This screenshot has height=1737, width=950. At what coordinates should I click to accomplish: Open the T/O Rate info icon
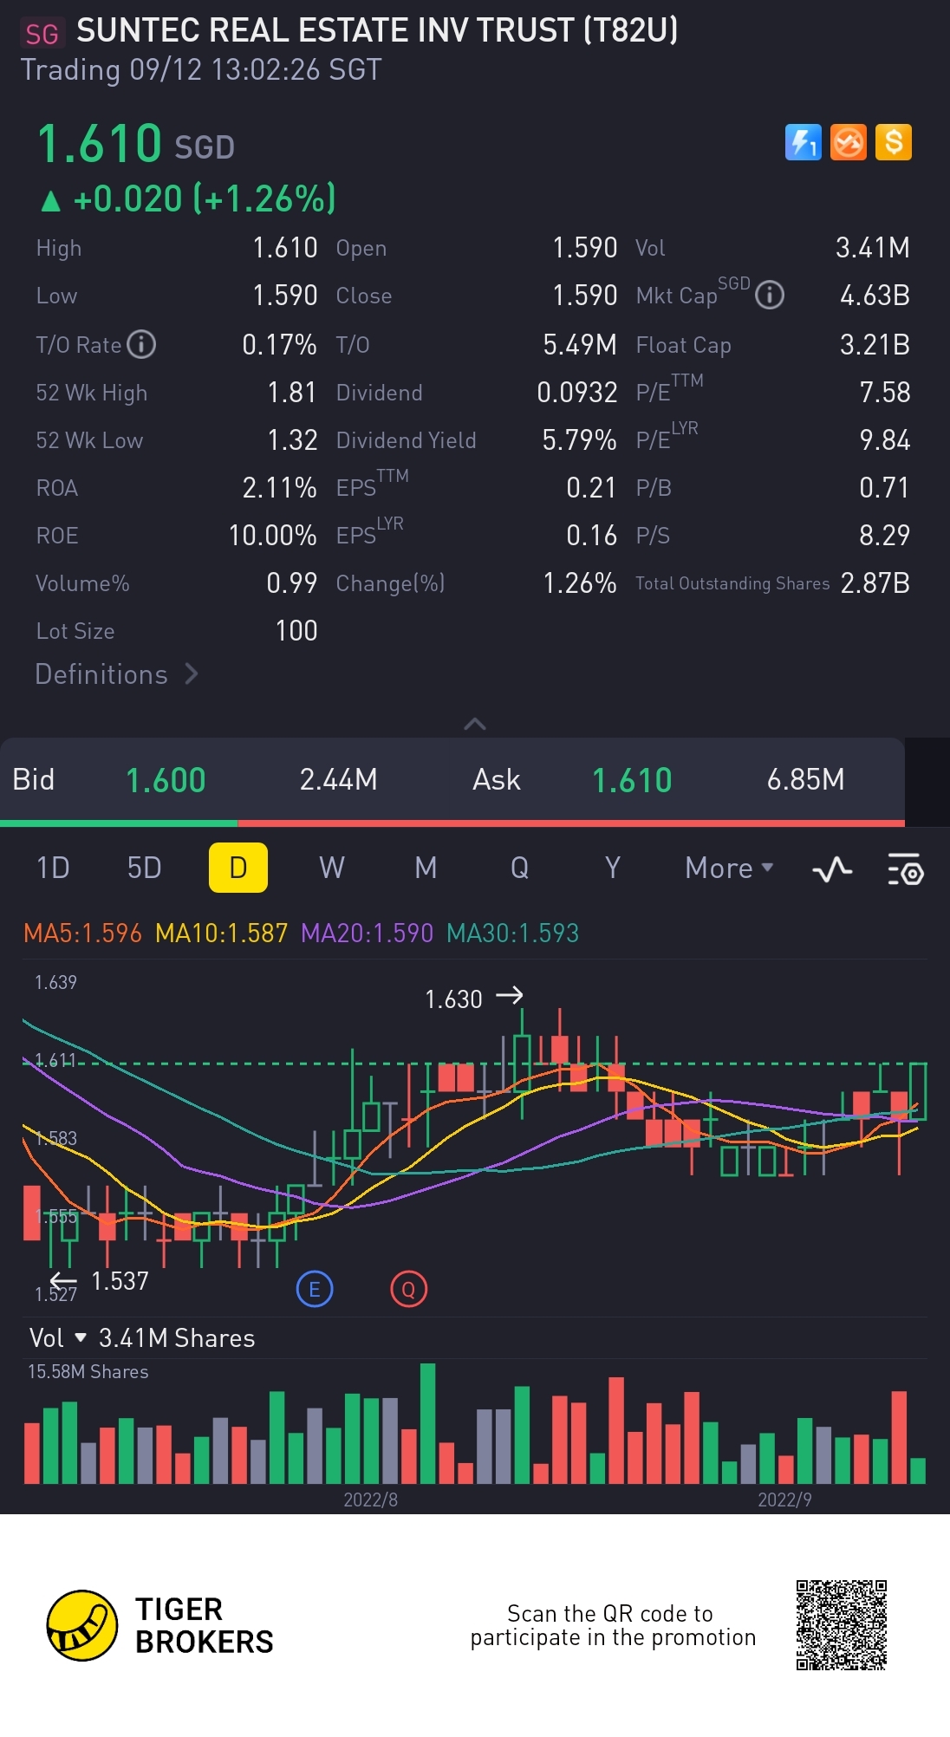coord(141,344)
